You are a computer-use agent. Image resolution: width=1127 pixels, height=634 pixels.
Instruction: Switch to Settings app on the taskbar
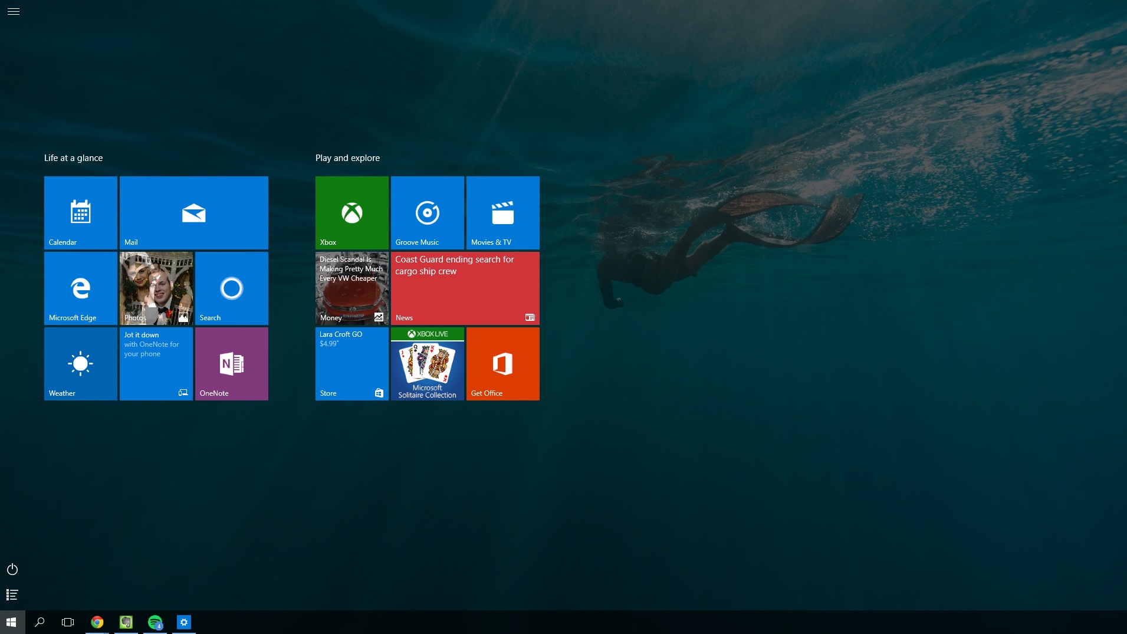[x=184, y=622]
